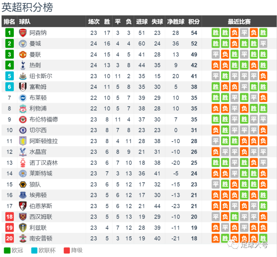This screenshot has width=277, height=257.
Task: Open team name 阿森纳
Action: (x=38, y=33)
